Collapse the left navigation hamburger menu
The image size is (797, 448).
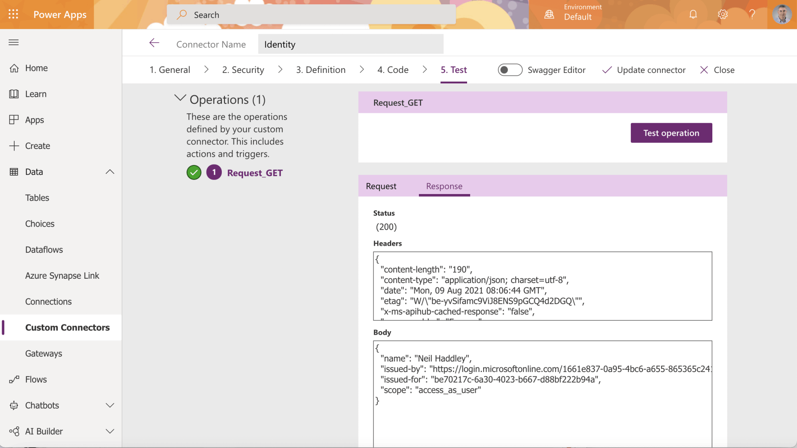tap(13, 42)
